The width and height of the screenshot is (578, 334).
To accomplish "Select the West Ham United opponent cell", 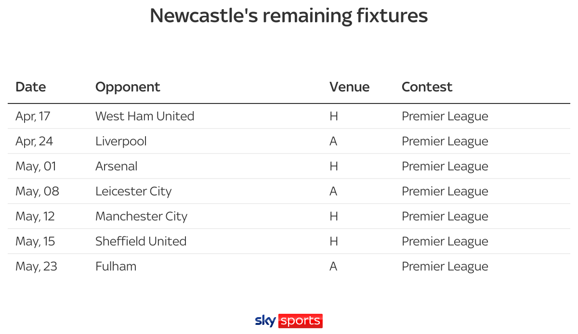I will (x=145, y=116).
